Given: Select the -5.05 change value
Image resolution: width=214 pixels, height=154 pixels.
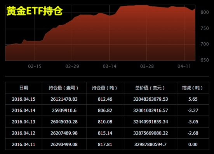Looking at the screenshot, I should click(193, 122).
